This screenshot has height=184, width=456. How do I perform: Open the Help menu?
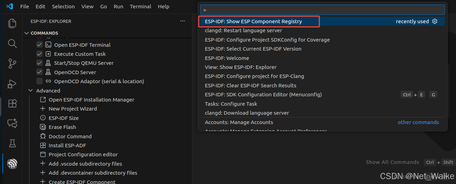point(164,7)
